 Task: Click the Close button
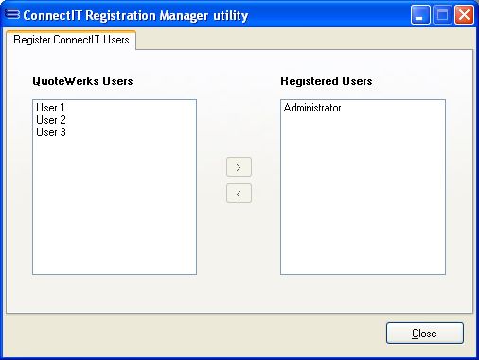coord(425,334)
